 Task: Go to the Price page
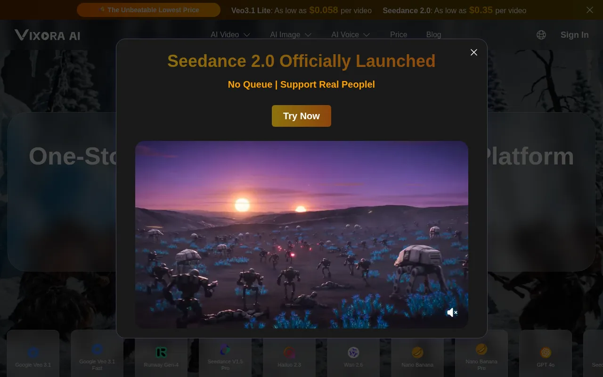399,34
